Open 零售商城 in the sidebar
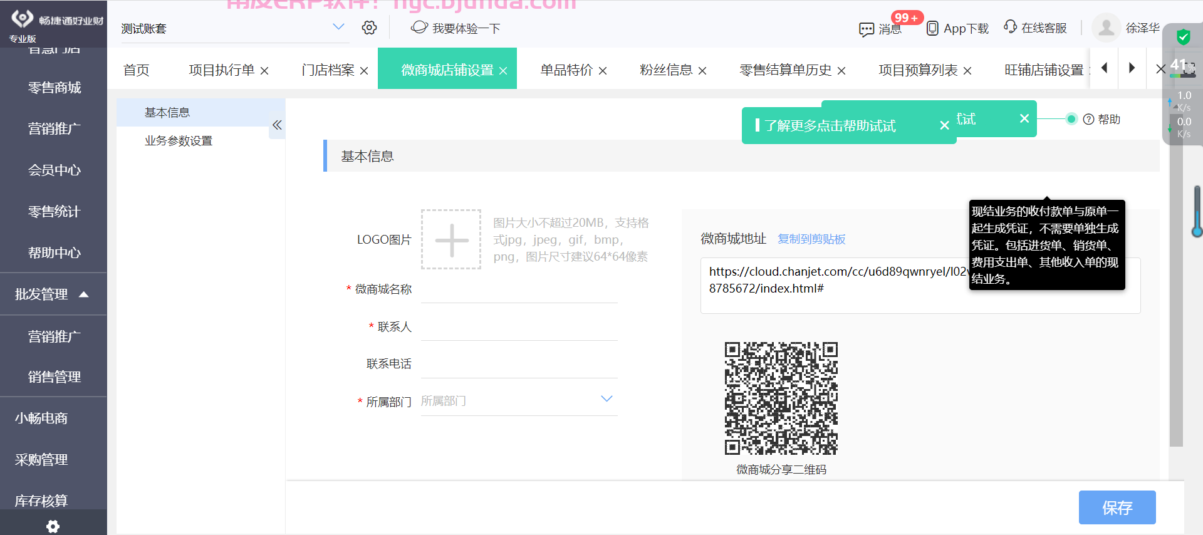This screenshot has height=535, width=1203. tap(55, 88)
